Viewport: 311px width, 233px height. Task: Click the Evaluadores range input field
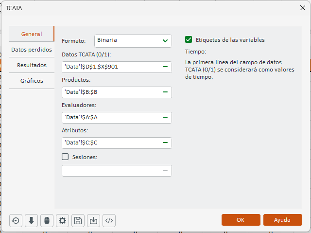click(117, 118)
